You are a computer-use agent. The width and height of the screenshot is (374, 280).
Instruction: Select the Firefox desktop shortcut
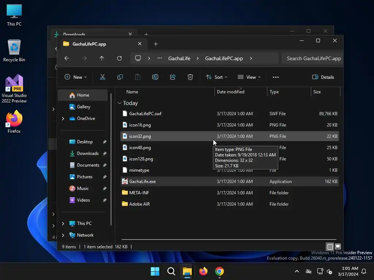pyautogui.click(x=14, y=122)
